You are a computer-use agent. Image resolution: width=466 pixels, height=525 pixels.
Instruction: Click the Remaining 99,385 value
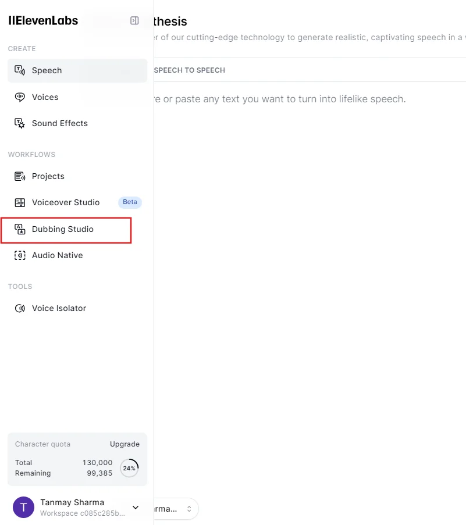coord(99,473)
